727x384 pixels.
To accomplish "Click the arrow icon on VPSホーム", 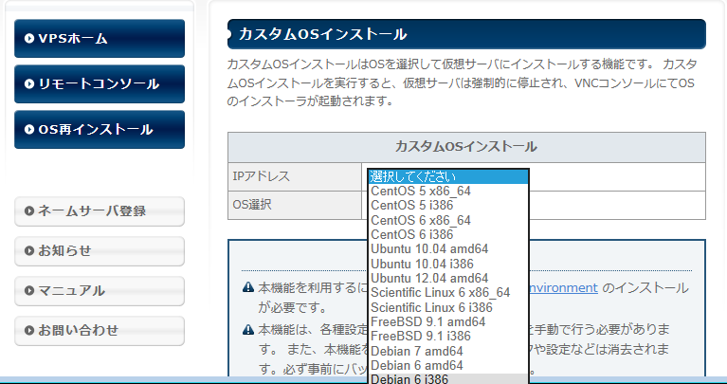I will tap(29, 39).
